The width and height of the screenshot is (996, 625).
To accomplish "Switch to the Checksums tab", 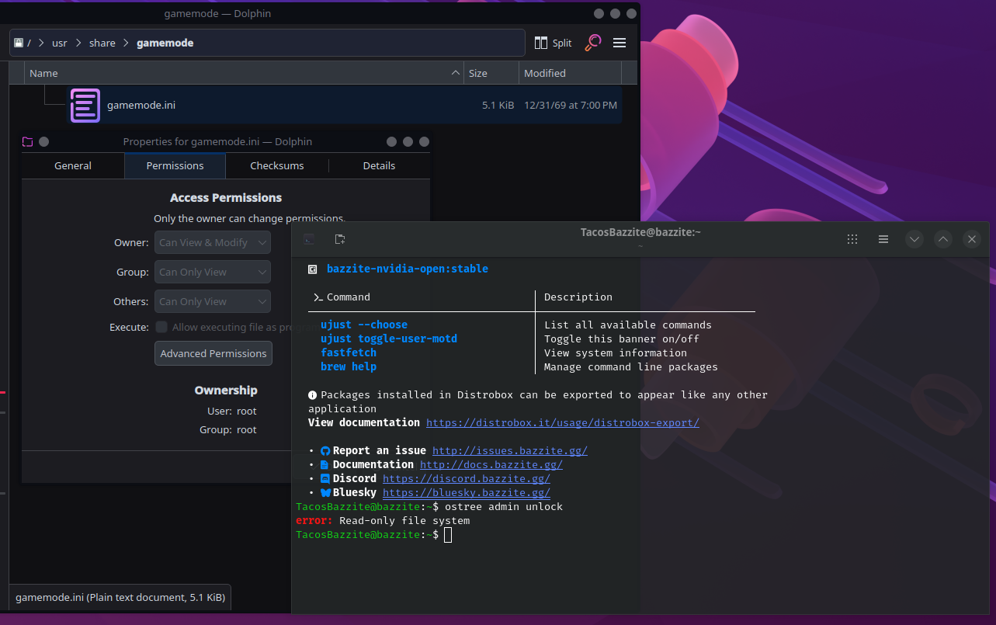I will pyautogui.click(x=277, y=165).
